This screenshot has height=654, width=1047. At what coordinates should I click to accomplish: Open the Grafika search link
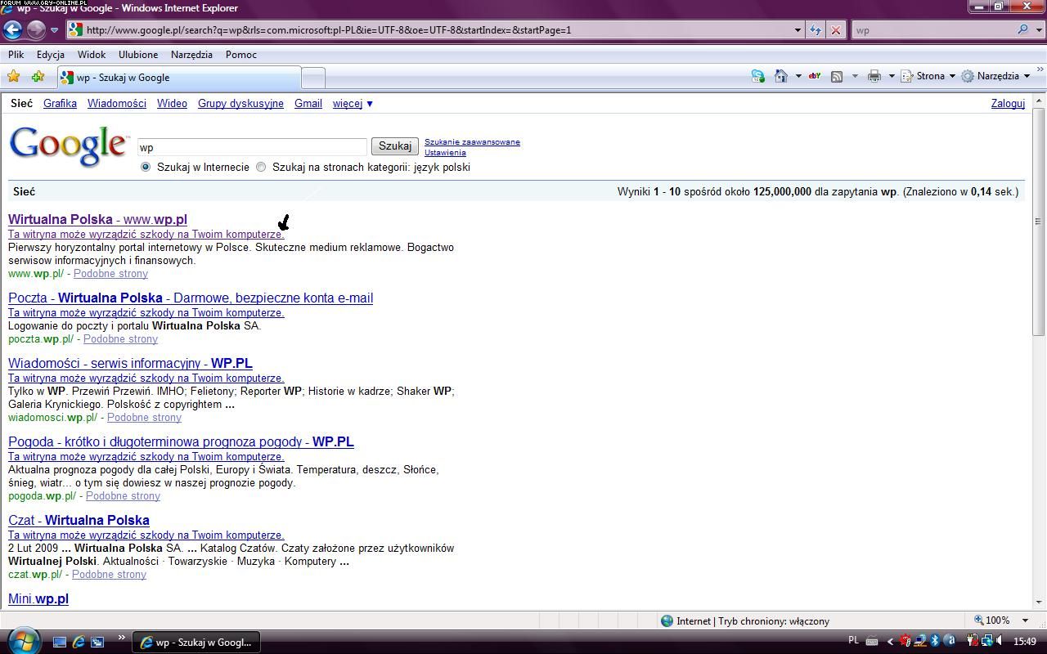point(60,104)
